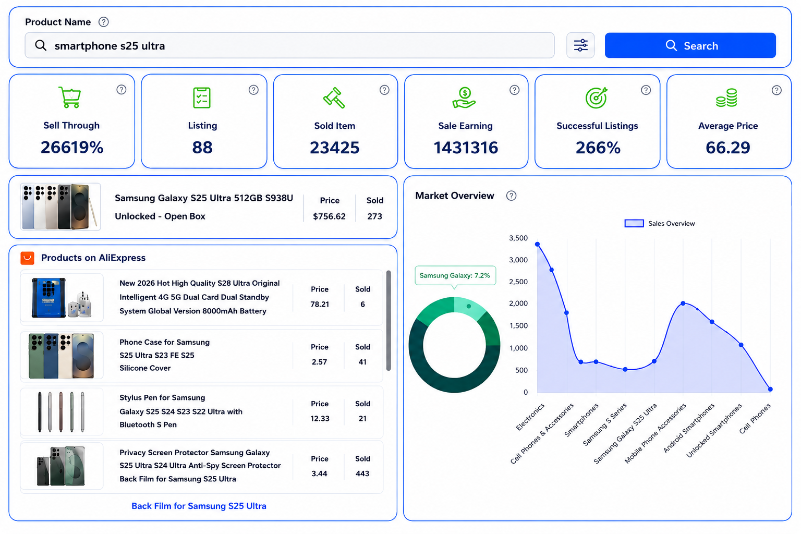Click the Stylus Pen for Samsung title
The width and height of the screenshot is (801, 534).
coord(181,411)
